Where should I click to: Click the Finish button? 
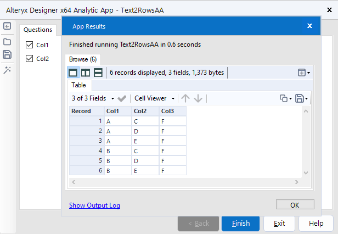click(x=241, y=224)
